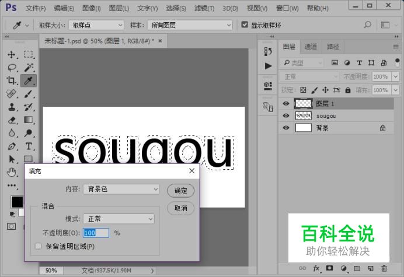Select the Clone Stamp tool
This screenshot has height=277, width=404.
click(x=11, y=107)
